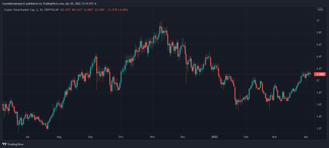Click the 3T price axis label

point(318,20)
